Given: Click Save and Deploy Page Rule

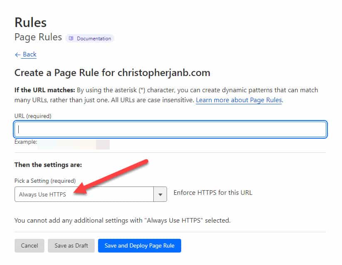Looking at the screenshot, I should (x=140, y=245).
